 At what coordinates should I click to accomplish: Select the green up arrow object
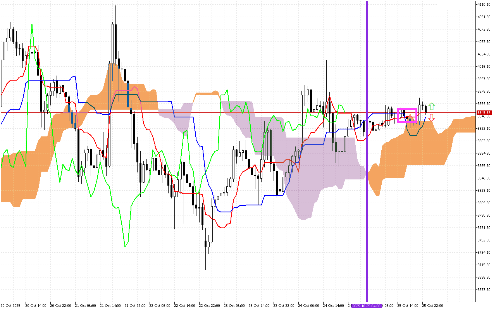point(432,105)
